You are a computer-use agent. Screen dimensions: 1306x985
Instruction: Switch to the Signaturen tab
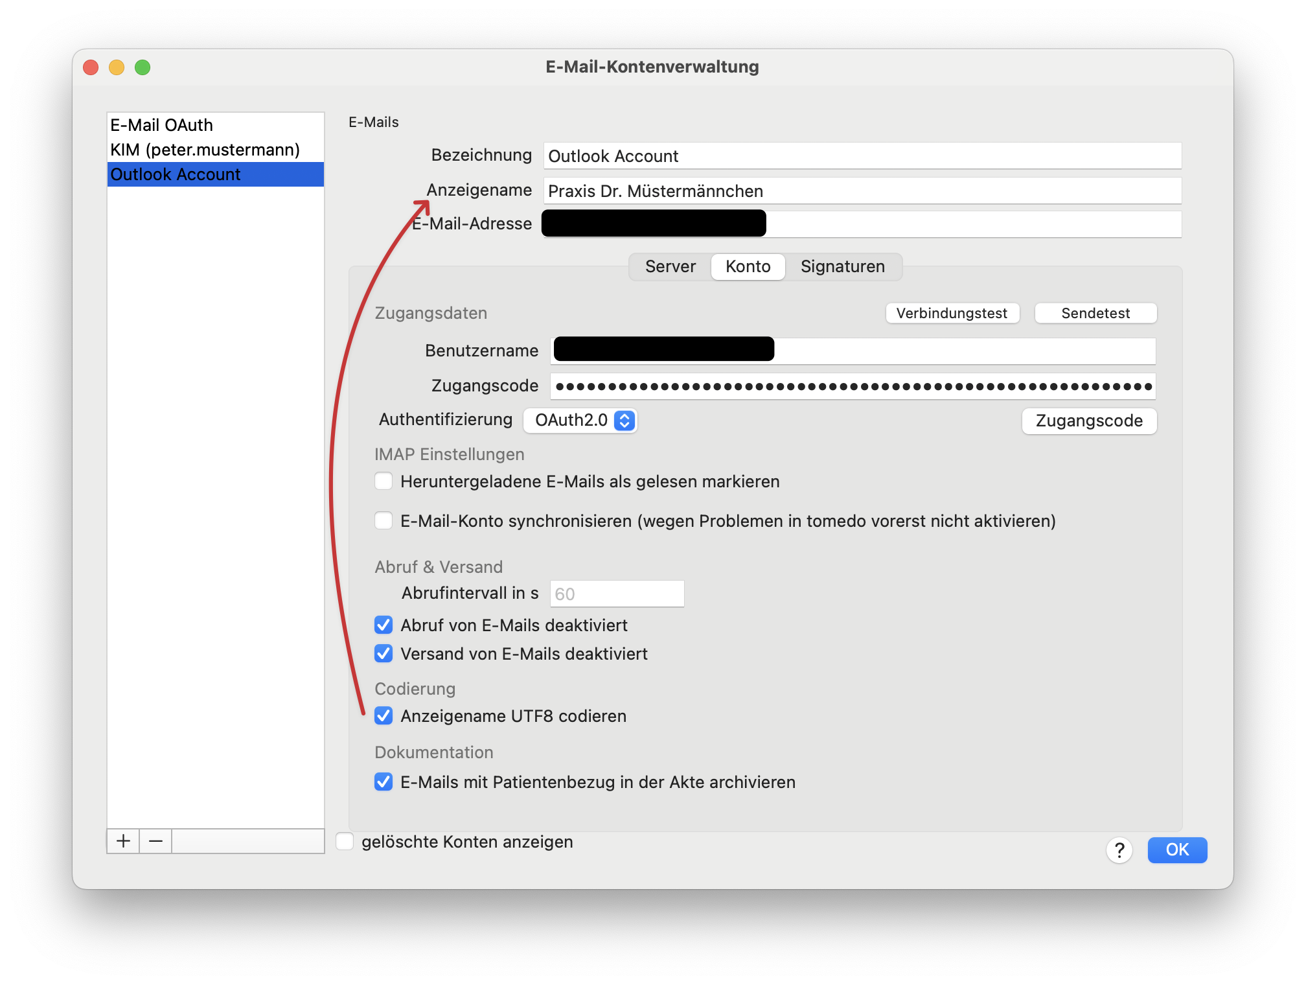click(x=843, y=267)
